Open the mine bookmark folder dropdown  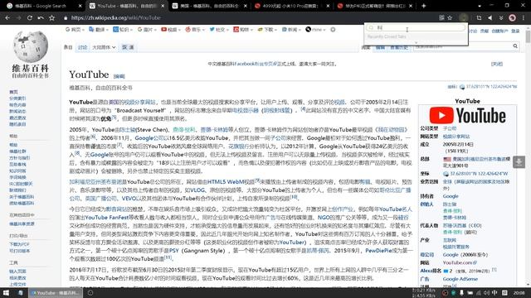click(x=315, y=30)
